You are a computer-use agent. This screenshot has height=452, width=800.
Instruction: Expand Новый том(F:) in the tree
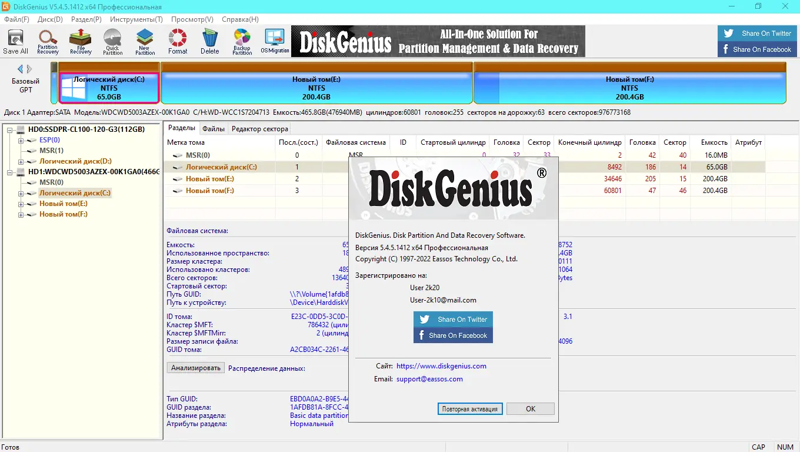[x=21, y=214]
